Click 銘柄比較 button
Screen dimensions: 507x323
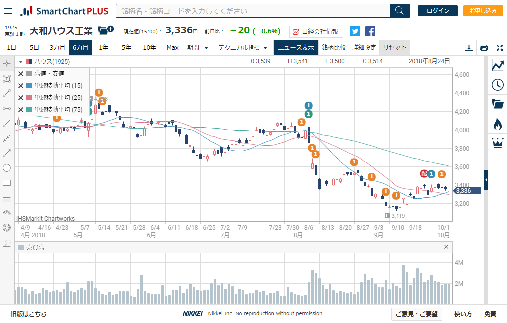pyautogui.click(x=334, y=48)
